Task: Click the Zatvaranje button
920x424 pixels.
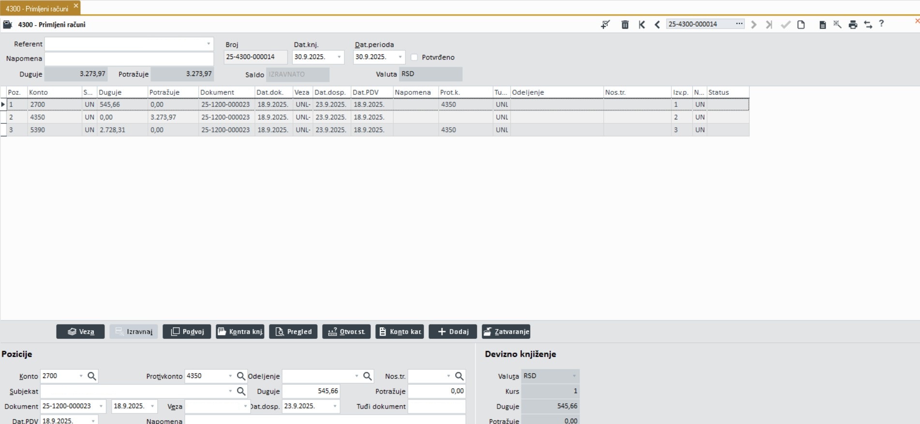Action: pyautogui.click(x=506, y=332)
